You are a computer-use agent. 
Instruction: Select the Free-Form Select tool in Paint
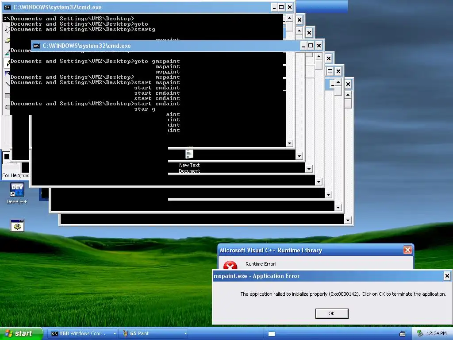(7, 29)
